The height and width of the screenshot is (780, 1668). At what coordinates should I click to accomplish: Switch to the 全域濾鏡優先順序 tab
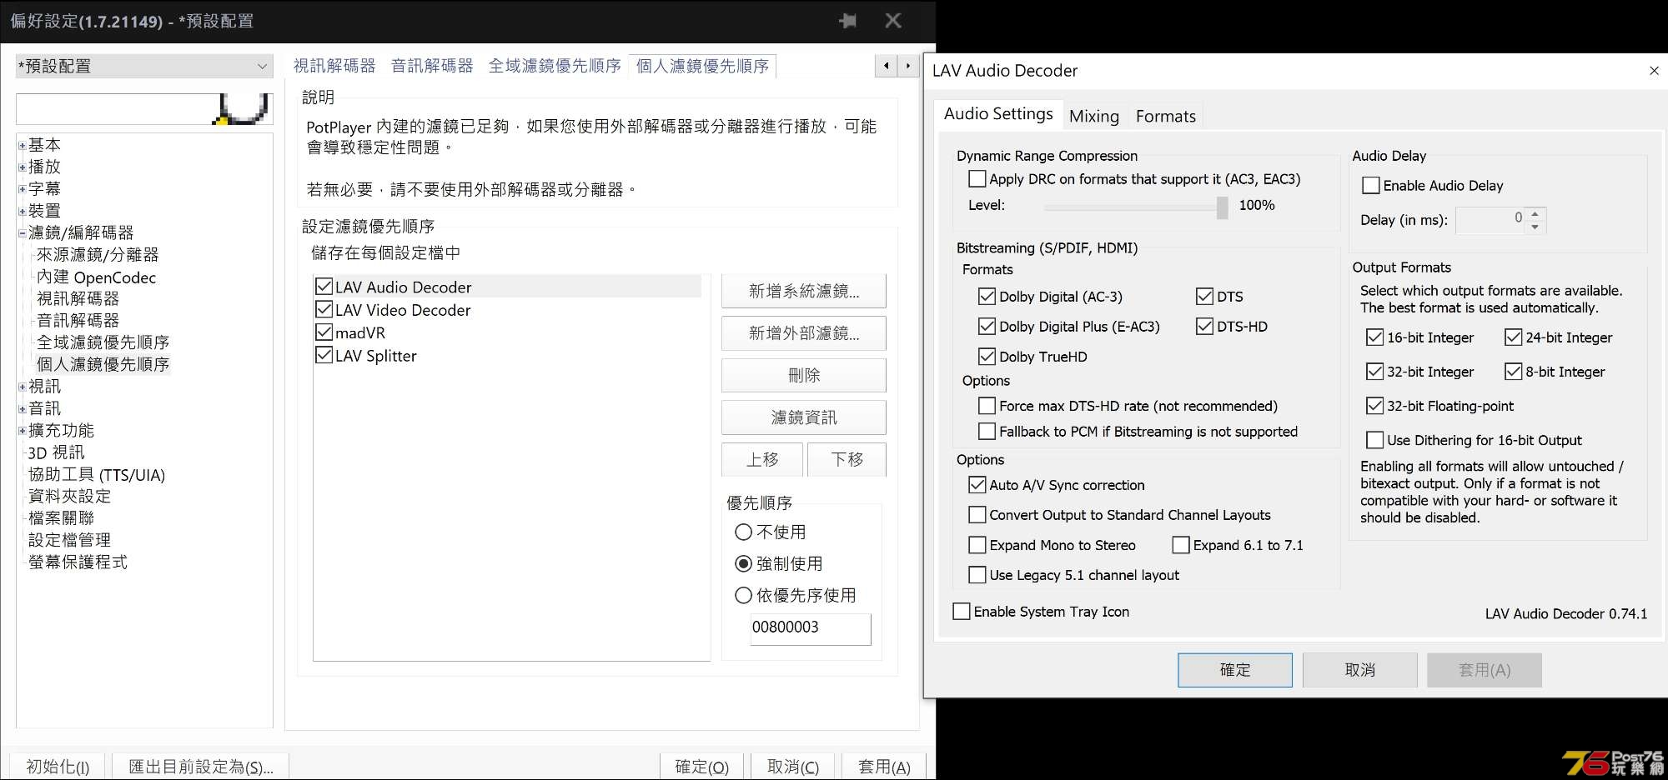click(555, 66)
